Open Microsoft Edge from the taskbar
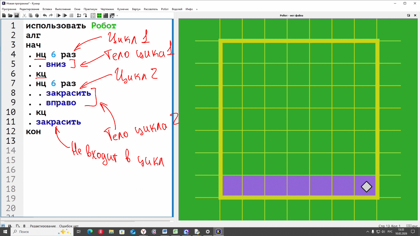420x236 pixels. (x=90, y=232)
